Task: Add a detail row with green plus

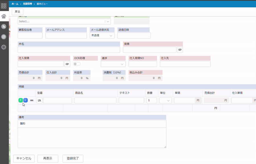Action: (x=20, y=100)
